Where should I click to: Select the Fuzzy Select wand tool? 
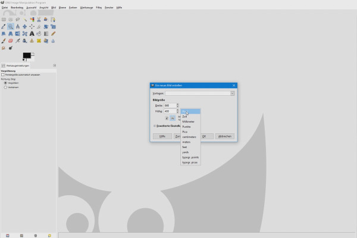(x=25, y=20)
